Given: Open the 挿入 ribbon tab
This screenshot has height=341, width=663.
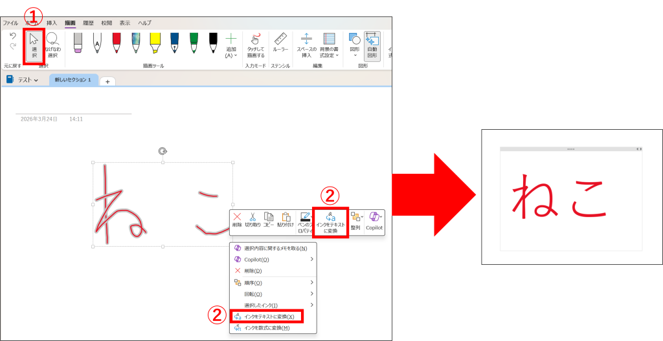Looking at the screenshot, I should 52,23.
